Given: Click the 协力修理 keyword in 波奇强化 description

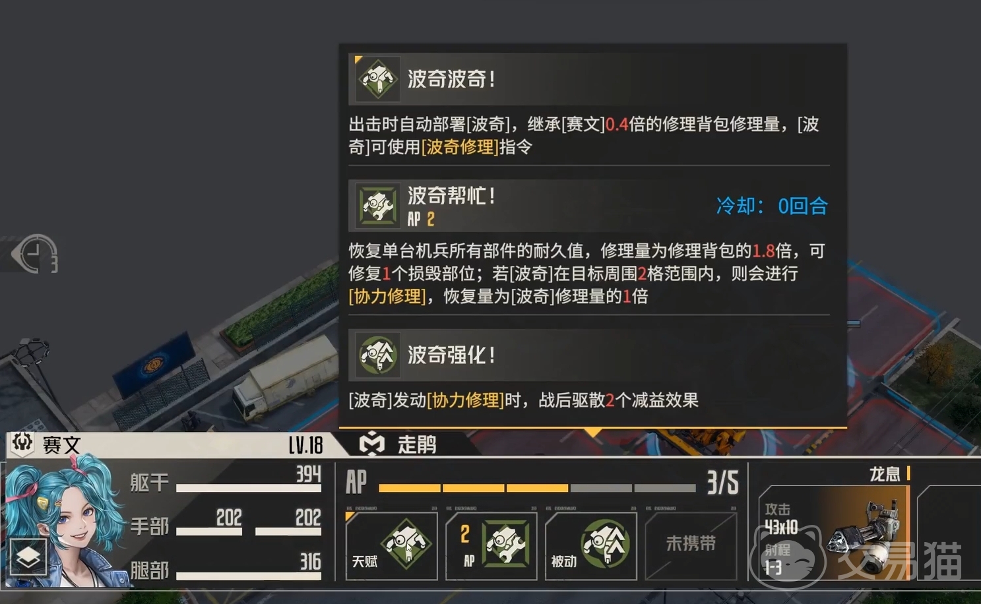Looking at the screenshot, I should (466, 400).
